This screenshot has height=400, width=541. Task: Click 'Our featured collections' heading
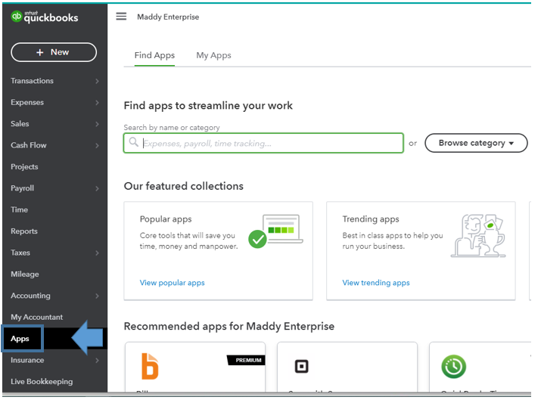click(x=184, y=186)
